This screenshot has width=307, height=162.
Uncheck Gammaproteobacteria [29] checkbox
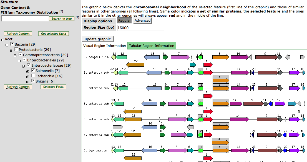20,54
